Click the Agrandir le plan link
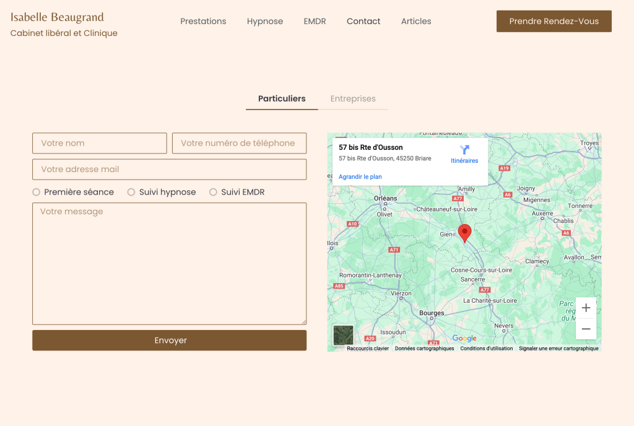Screen dimensions: 634x426 pyautogui.click(x=360, y=176)
